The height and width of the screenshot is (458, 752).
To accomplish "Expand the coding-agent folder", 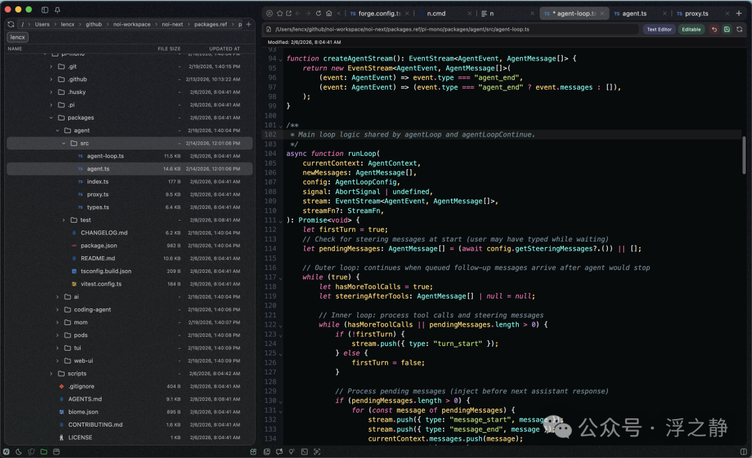I will click(x=58, y=310).
